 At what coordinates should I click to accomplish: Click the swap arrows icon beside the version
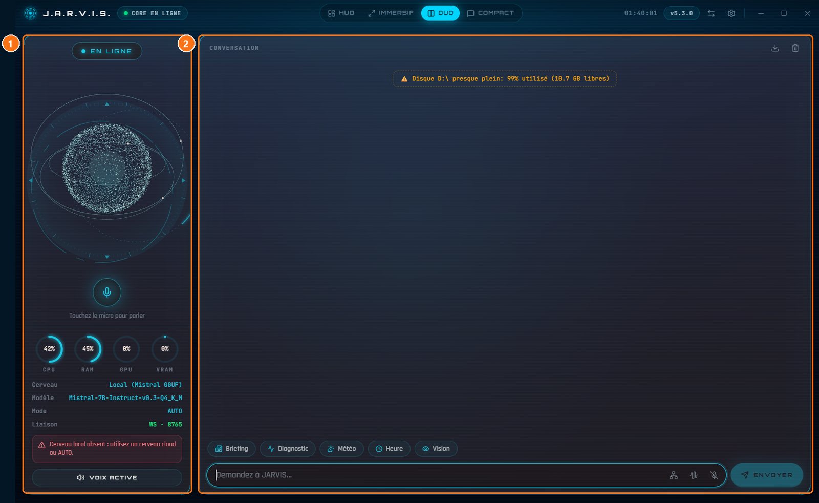click(x=711, y=13)
